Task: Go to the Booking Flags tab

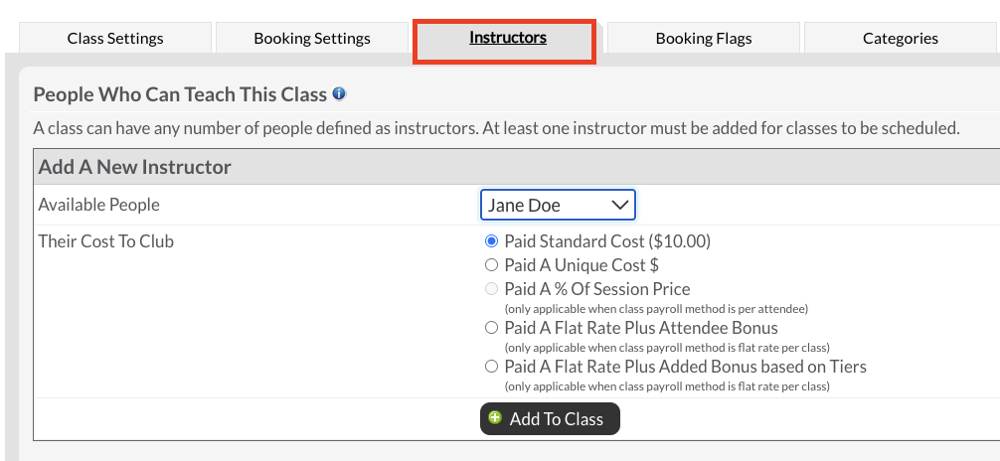Action: 704,39
